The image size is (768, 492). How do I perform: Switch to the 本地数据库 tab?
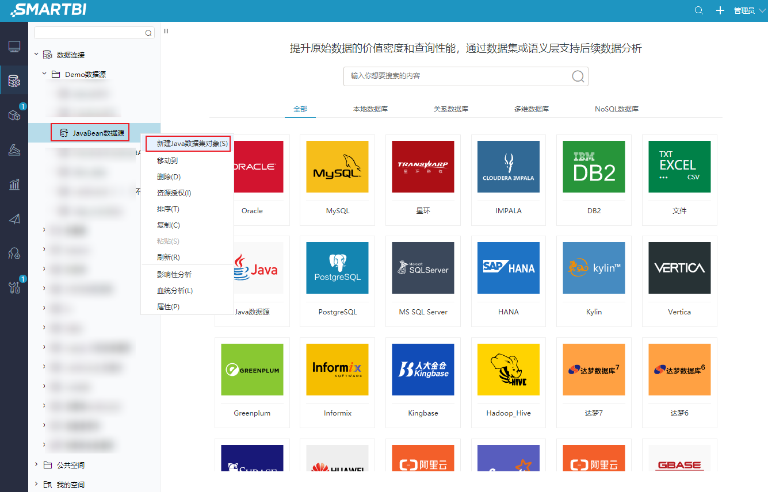(370, 109)
